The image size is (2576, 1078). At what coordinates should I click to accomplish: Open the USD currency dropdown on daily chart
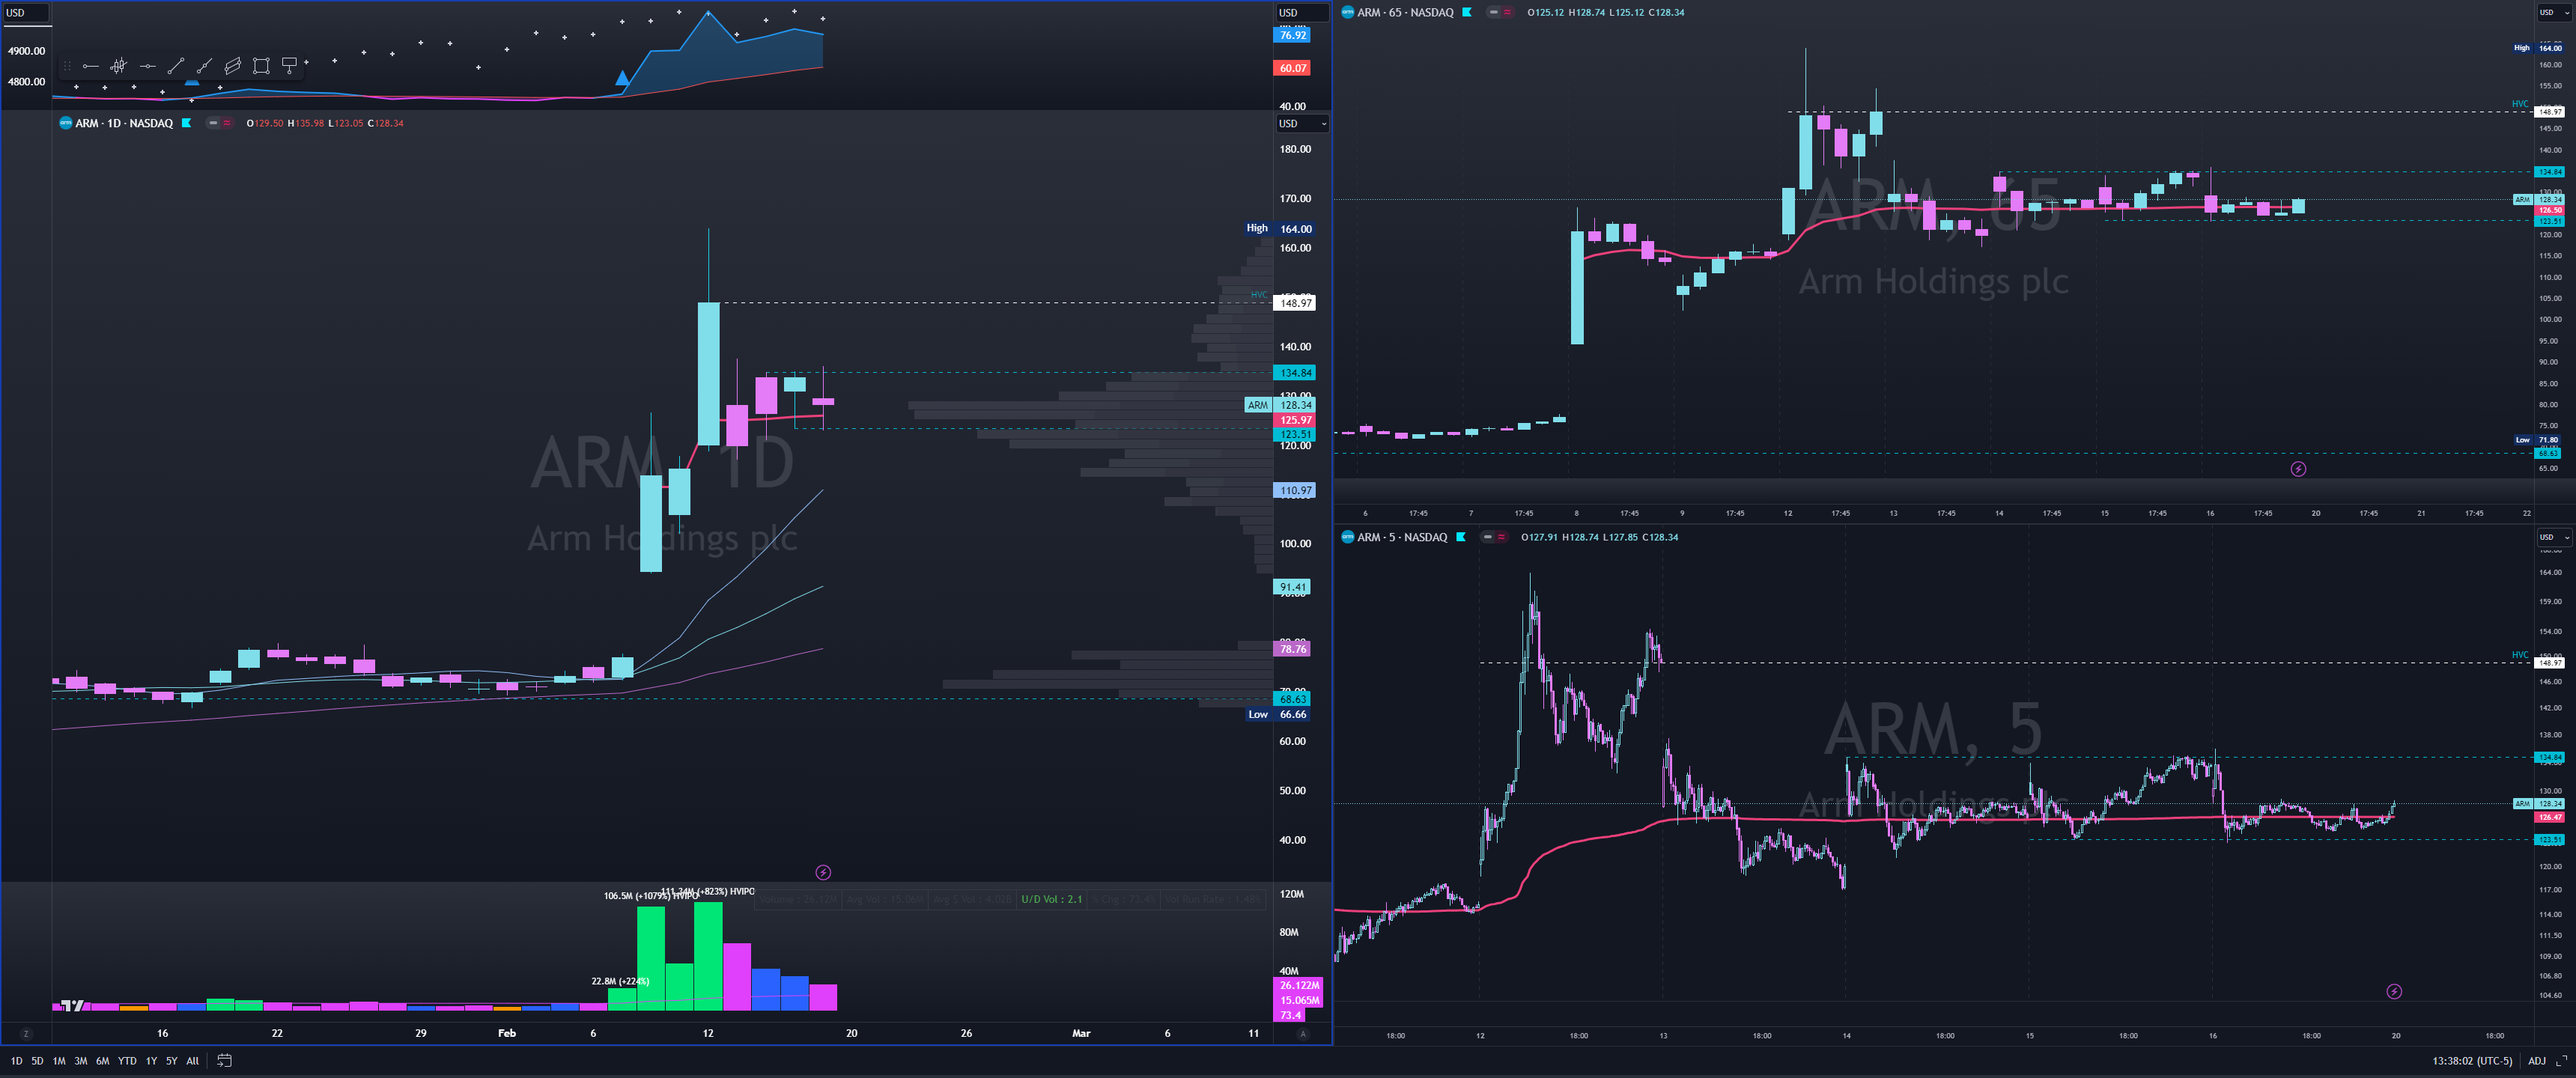coord(1302,124)
